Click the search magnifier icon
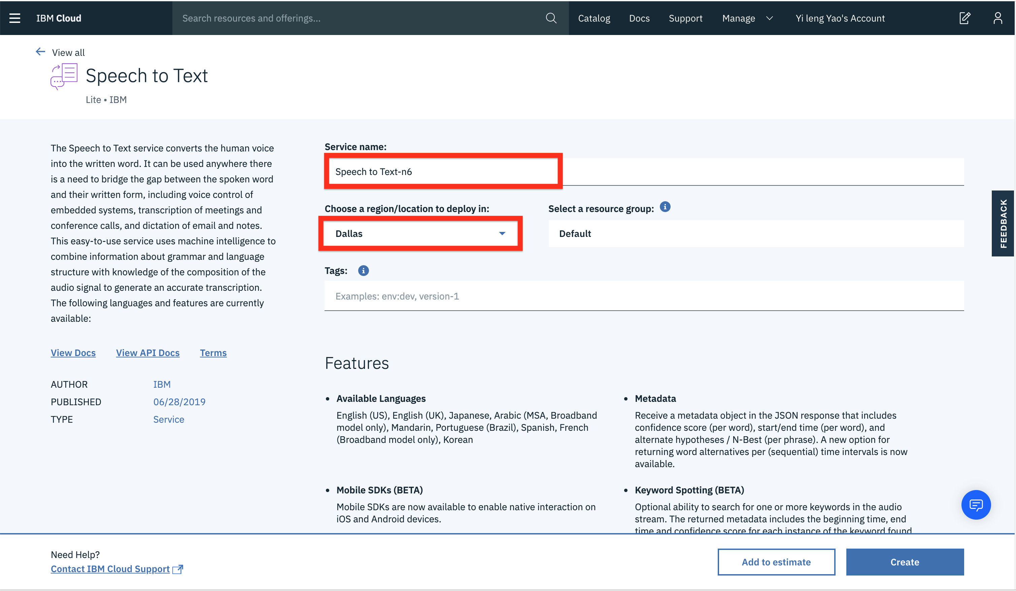 551,18
